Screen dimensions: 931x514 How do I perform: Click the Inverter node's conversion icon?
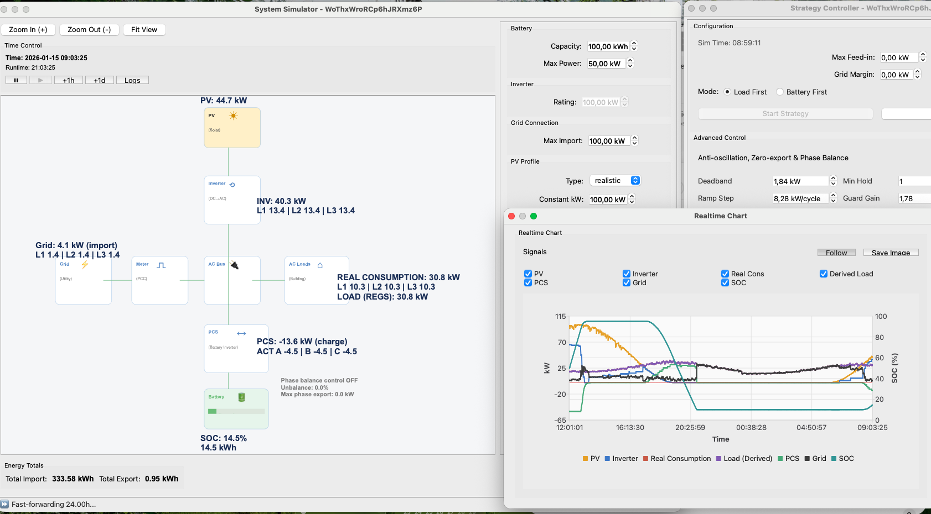click(x=232, y=185)
